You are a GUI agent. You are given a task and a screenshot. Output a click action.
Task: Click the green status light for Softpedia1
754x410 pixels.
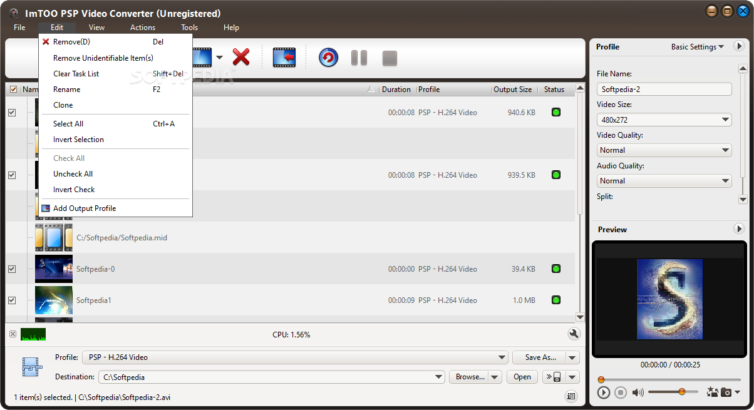555,300
